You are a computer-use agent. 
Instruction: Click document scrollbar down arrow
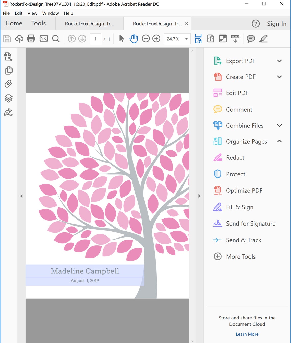[x=192, y=341]
